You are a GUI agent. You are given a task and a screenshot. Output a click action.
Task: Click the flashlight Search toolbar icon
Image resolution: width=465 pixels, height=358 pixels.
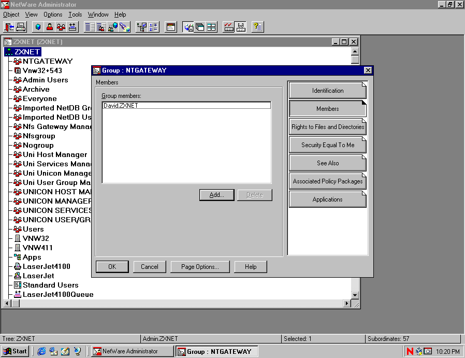(x=125, y=27)
